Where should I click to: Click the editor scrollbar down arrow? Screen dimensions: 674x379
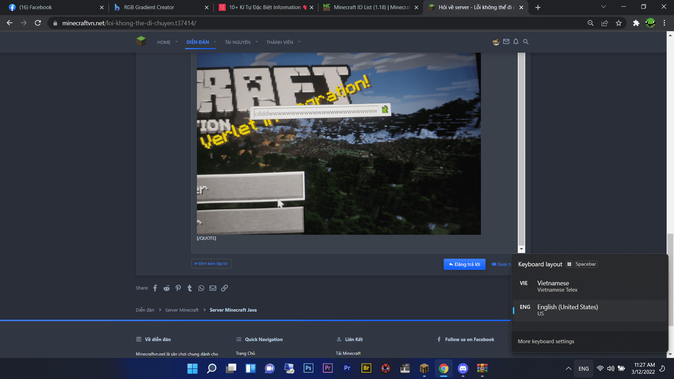coord(521,249)
